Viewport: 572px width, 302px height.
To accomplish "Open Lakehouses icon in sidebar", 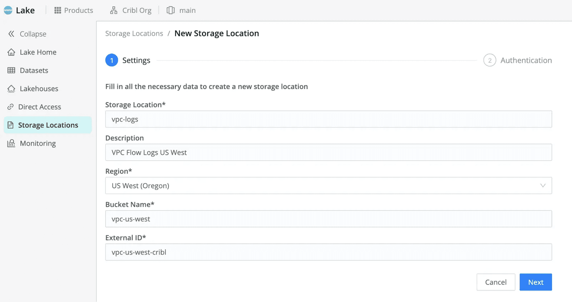I will tap(11, 89).
